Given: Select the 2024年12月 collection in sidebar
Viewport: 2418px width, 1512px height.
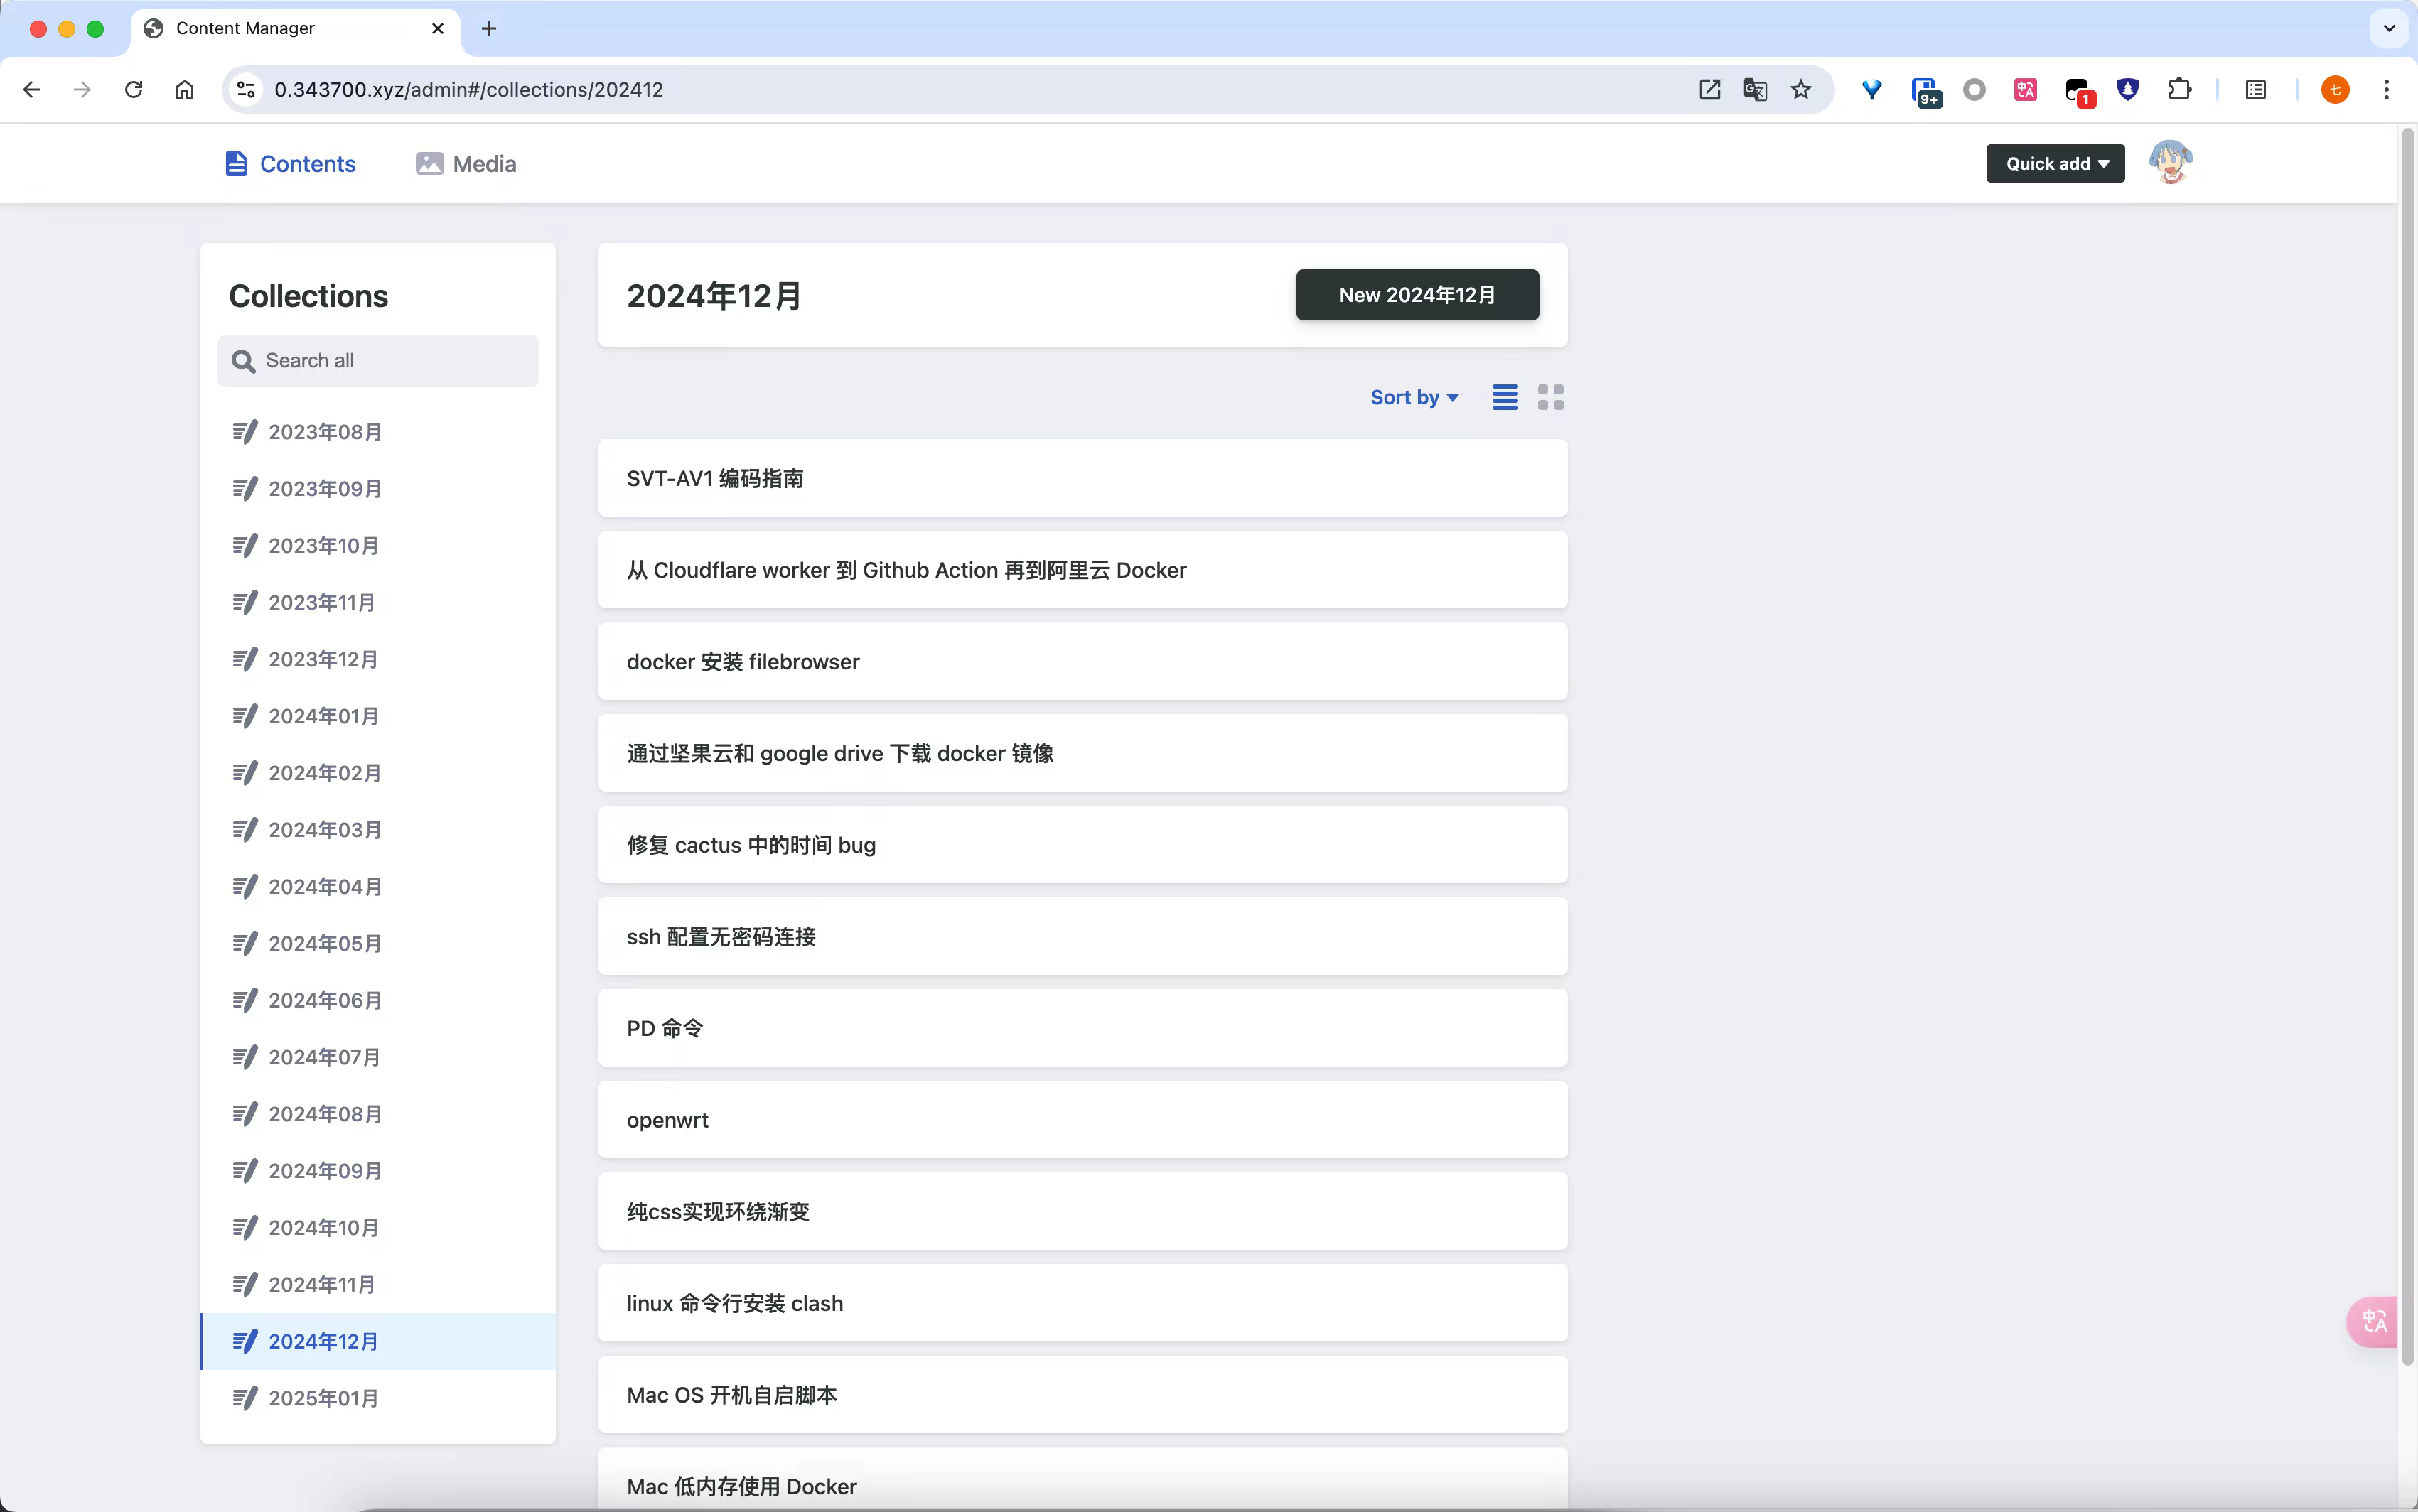Looking at the screenshot, I should point(378,1342).
